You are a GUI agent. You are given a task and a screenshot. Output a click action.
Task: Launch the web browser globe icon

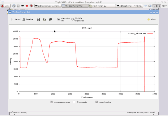(x=14, y=6)
